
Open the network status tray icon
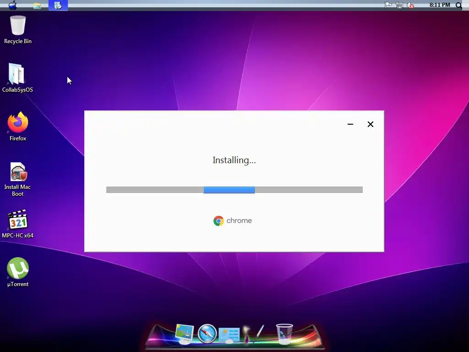click(x=399, y=5)
